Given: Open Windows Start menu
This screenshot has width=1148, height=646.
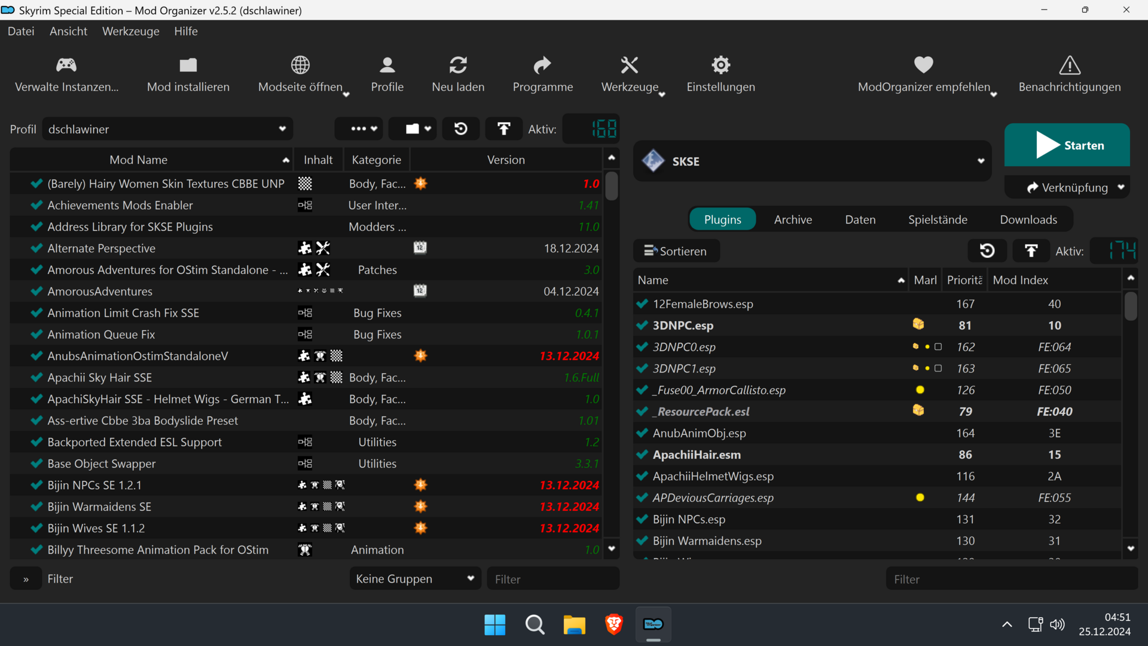Looking at the screenshot, I should pyautogui.click(x=495, y=624).
